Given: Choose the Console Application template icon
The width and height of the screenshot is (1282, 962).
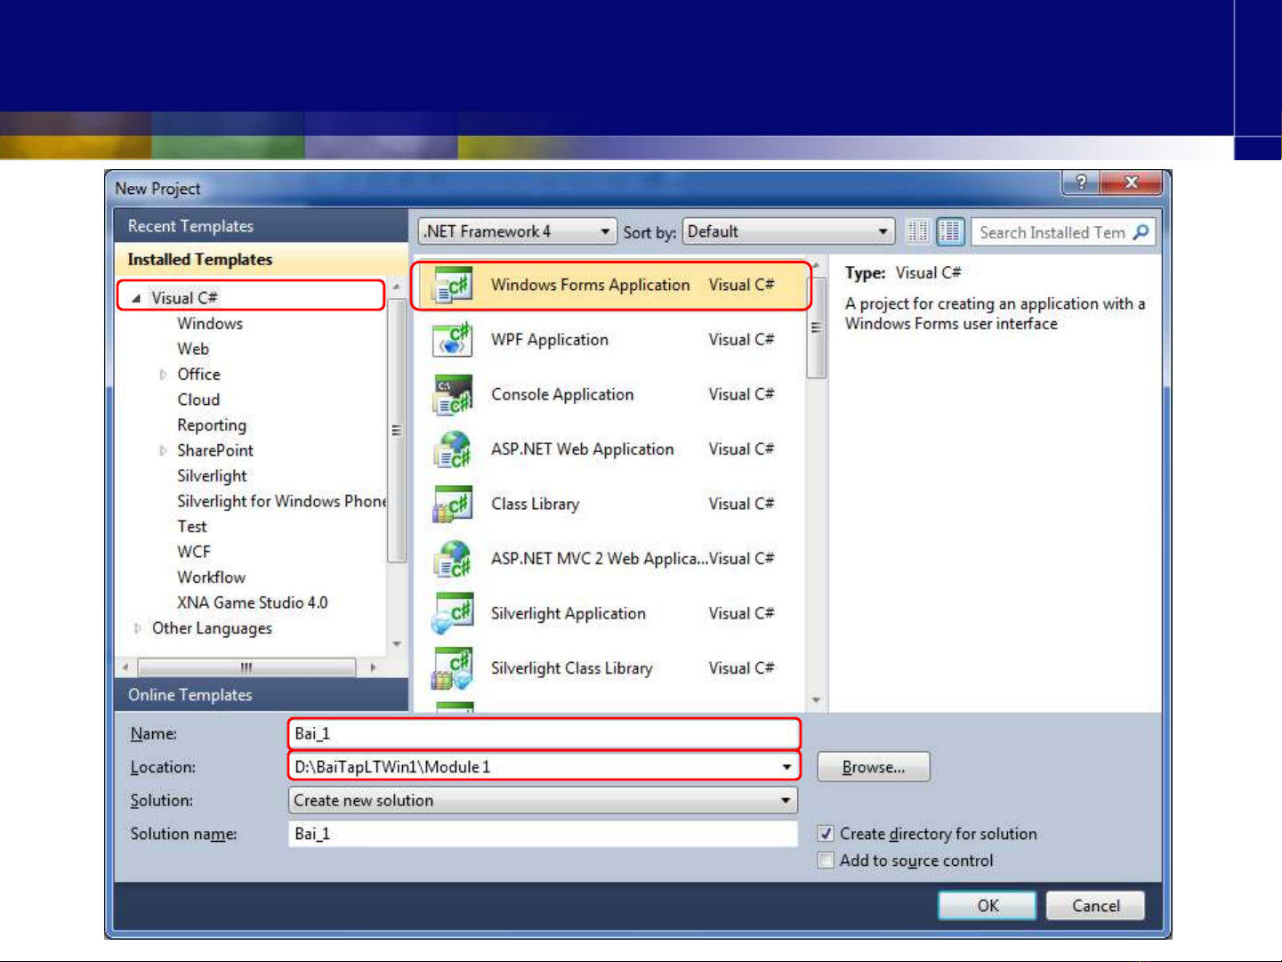Looking at the screenshot, I should coord(452,395).
